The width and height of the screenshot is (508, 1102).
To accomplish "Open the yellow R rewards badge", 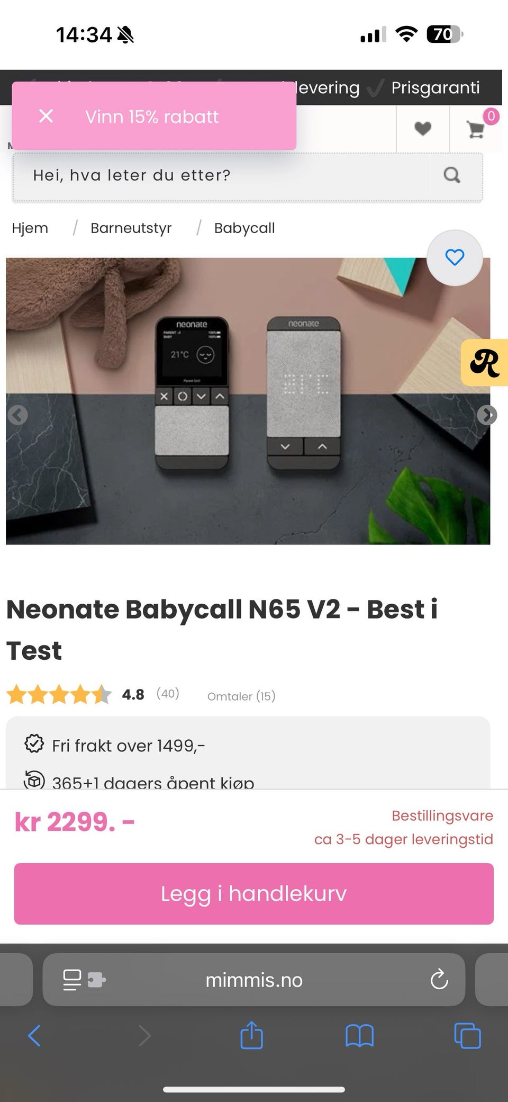I will 485,363.
